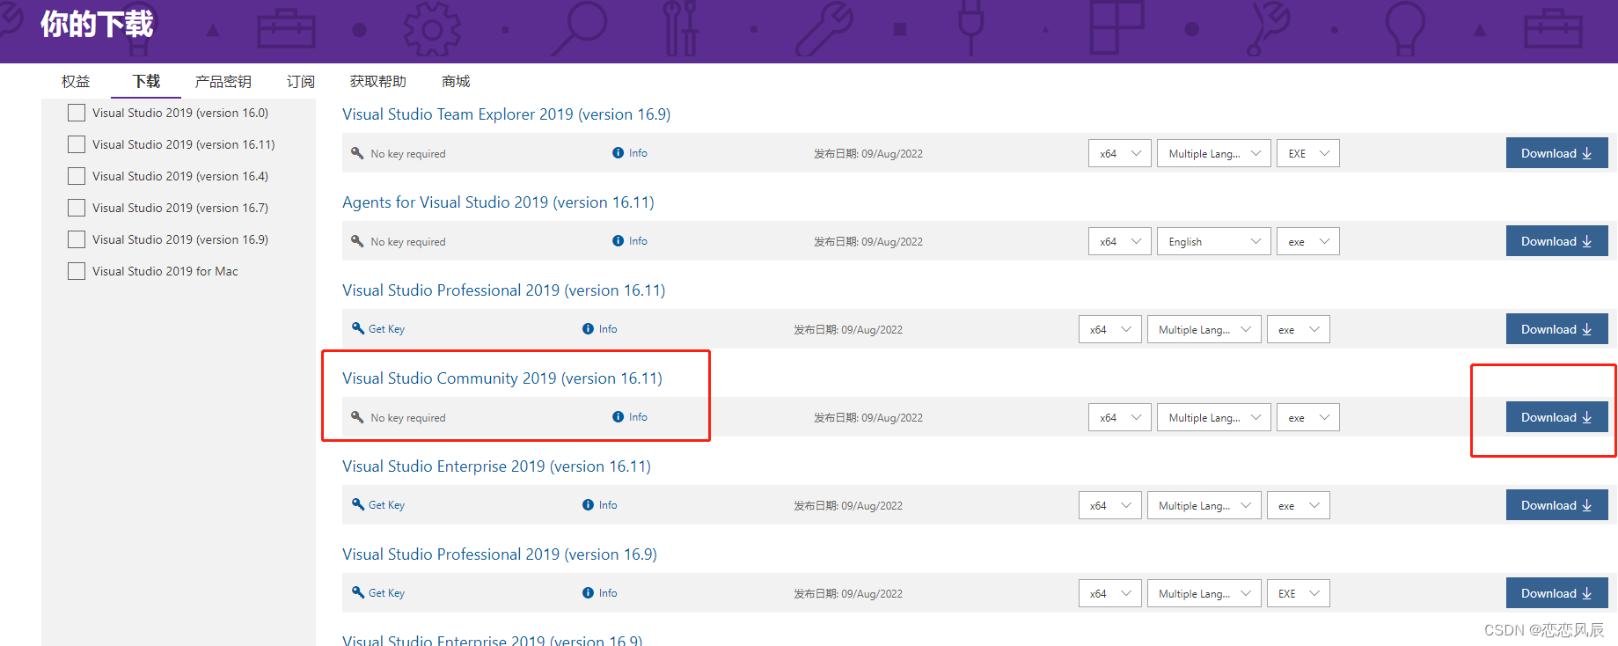Download Visual Studio Enterprise 2019 (16.11)
This screenshot has width=1618, height=646.
coord(1557,505)
